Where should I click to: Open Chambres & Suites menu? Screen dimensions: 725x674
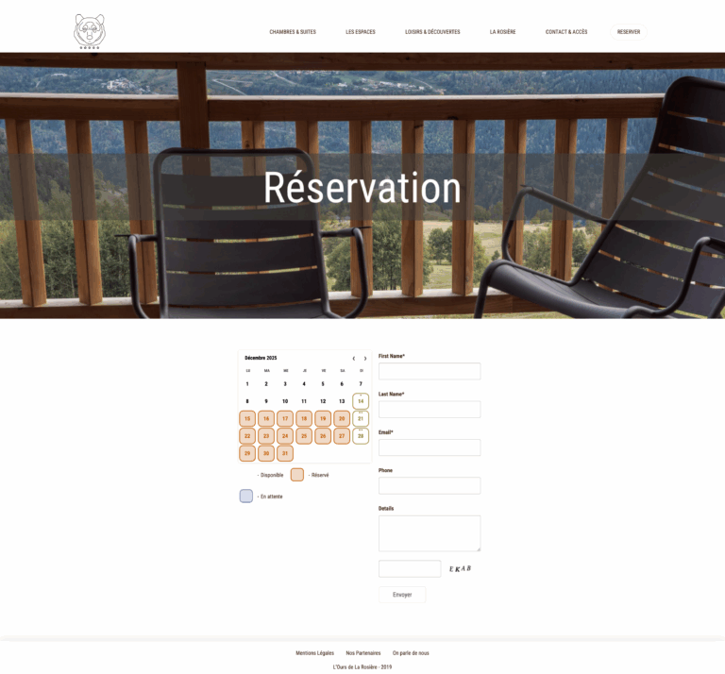(293, 32)
